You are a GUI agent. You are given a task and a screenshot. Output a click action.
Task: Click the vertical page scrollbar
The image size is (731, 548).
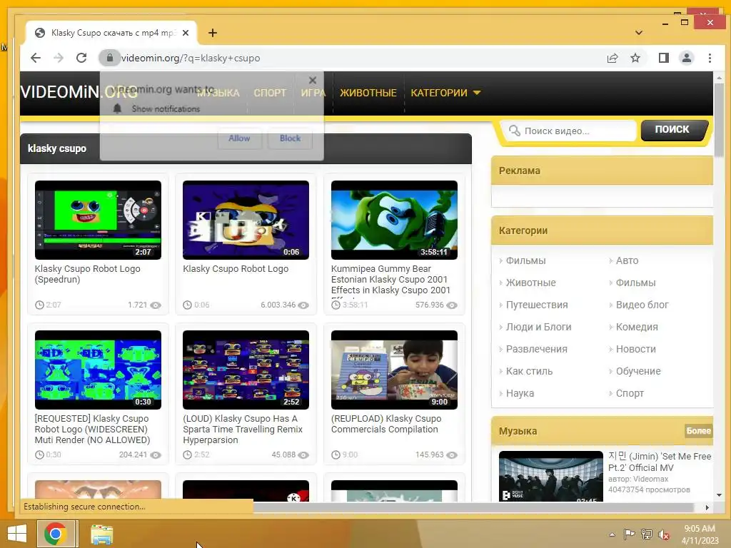(719, 120)
